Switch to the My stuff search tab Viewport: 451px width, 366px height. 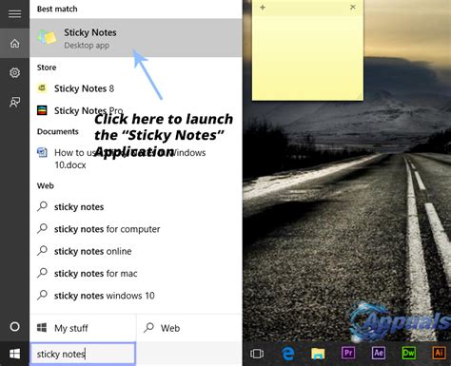point(83,328)
